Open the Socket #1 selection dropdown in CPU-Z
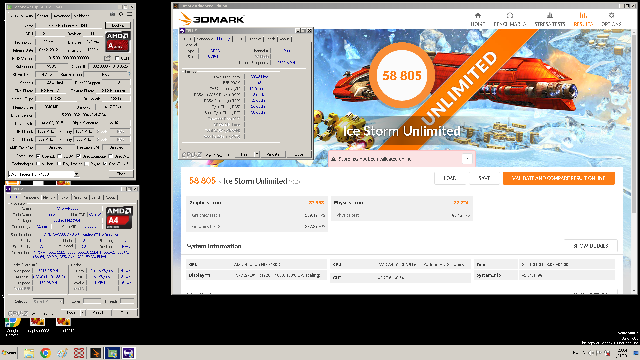 [61, 301]
